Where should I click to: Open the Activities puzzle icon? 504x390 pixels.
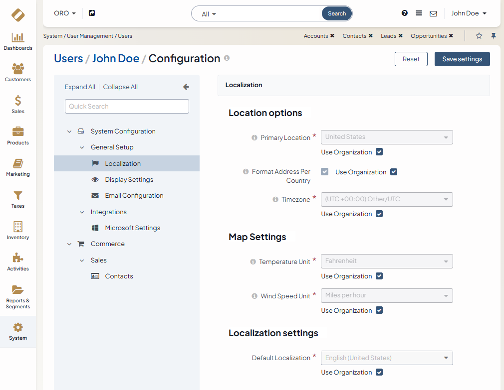18,258
